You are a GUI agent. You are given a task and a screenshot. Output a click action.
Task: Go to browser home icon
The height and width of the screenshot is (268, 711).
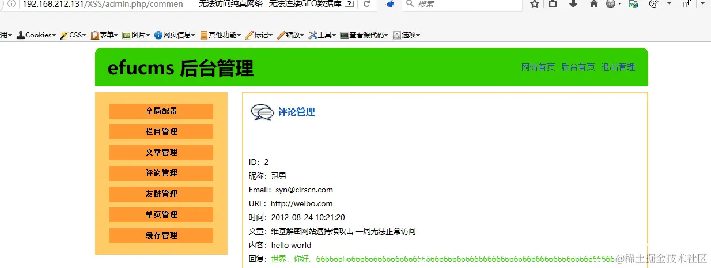coord(594,4)
